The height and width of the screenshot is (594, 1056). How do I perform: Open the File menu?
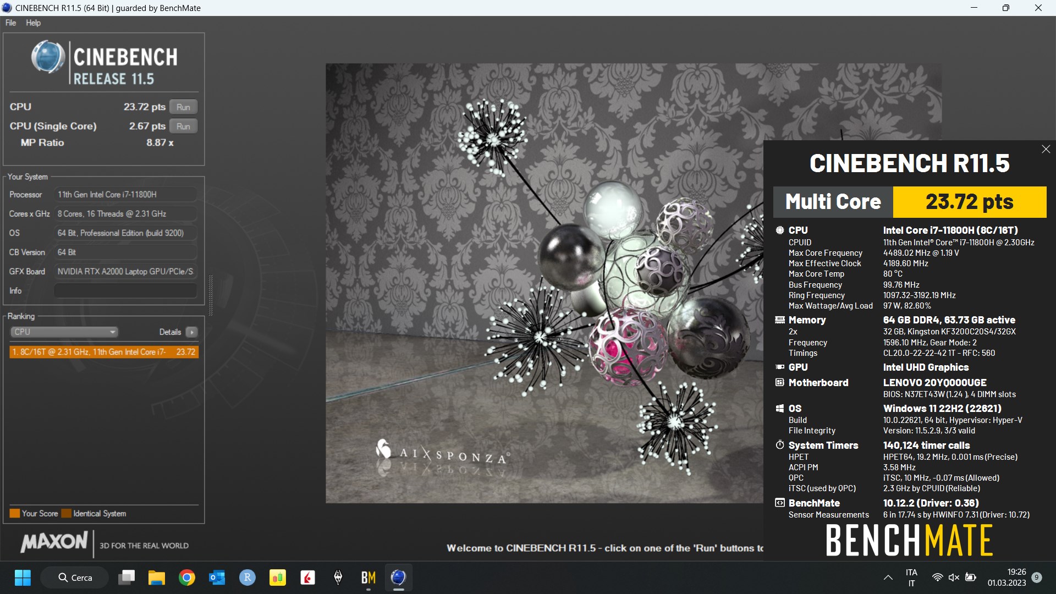(x=10, y=23)
